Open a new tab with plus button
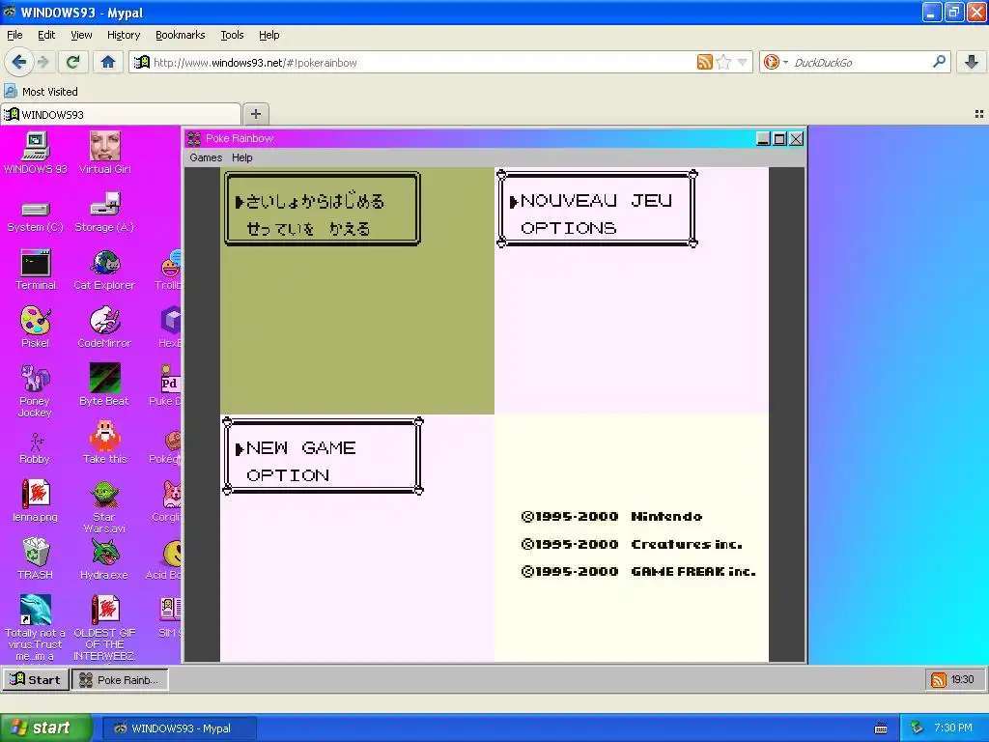The image size is (989, 742). pyautogui.click(x=255, y=114)
